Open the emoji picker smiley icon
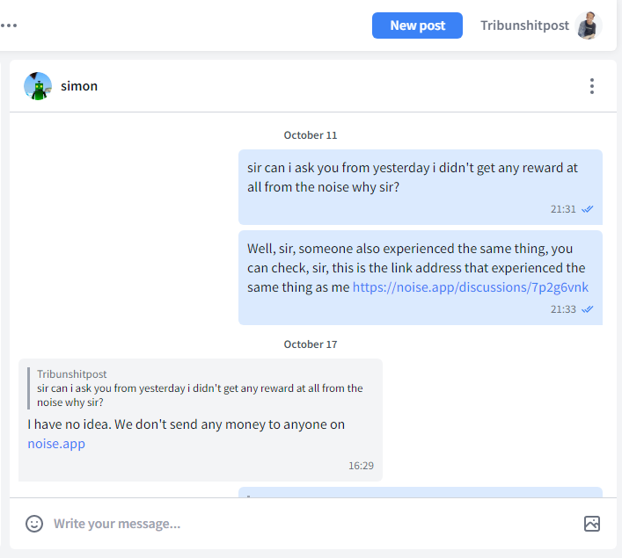This screenshot has height=558, width=622. (x=34, y=524)
